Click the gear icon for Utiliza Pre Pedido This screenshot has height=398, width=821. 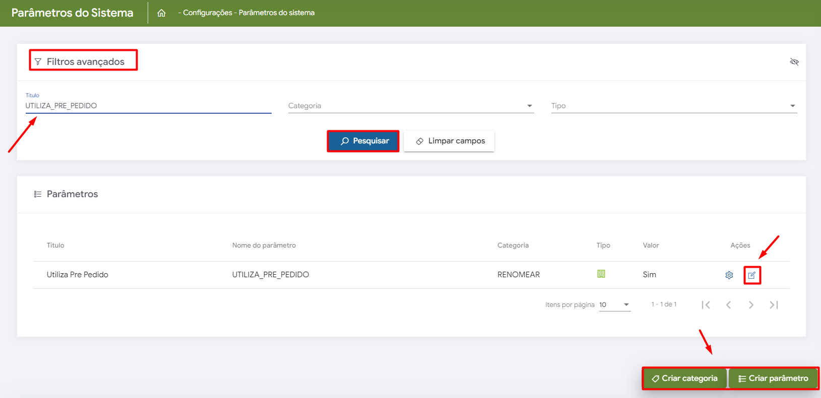729,275
